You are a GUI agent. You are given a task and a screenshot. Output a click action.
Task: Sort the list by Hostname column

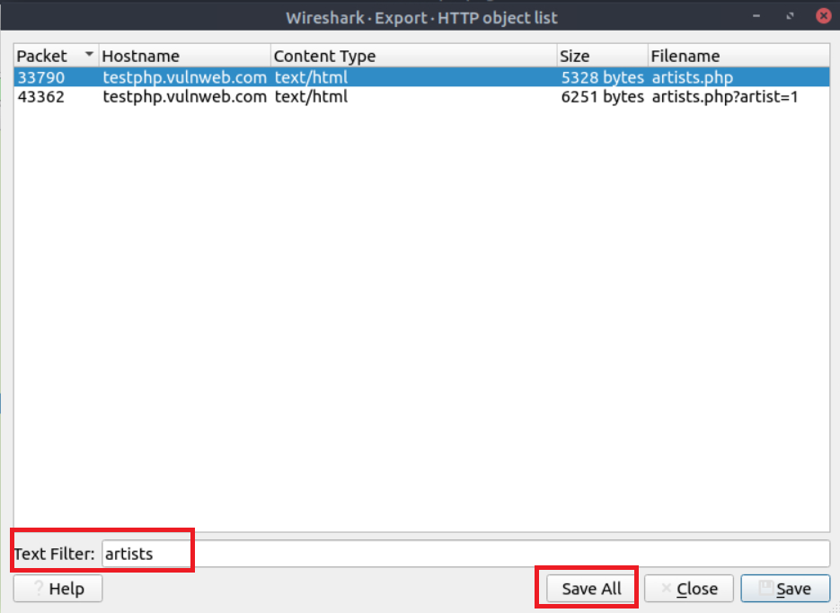click(184, 56)
